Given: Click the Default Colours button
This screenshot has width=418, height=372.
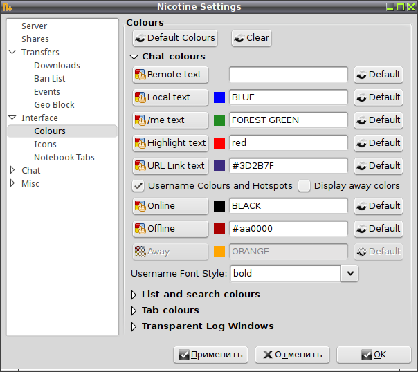Looking at the screenshot, I should click(175, 38).
